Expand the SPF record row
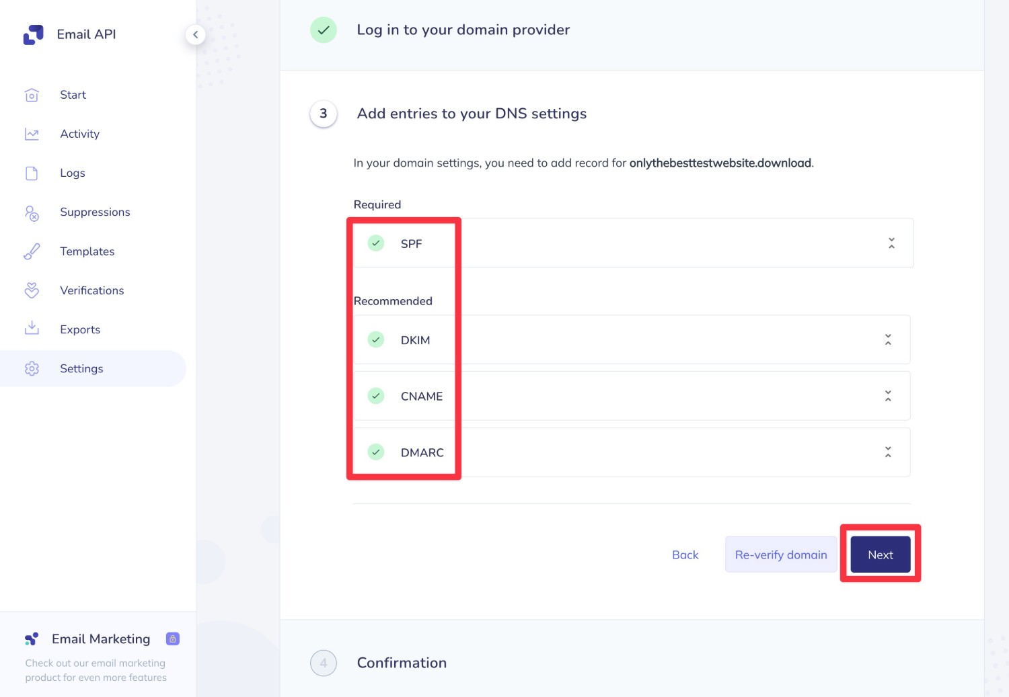This screenshot has height=697, width=1009. (x=891, y=243)
